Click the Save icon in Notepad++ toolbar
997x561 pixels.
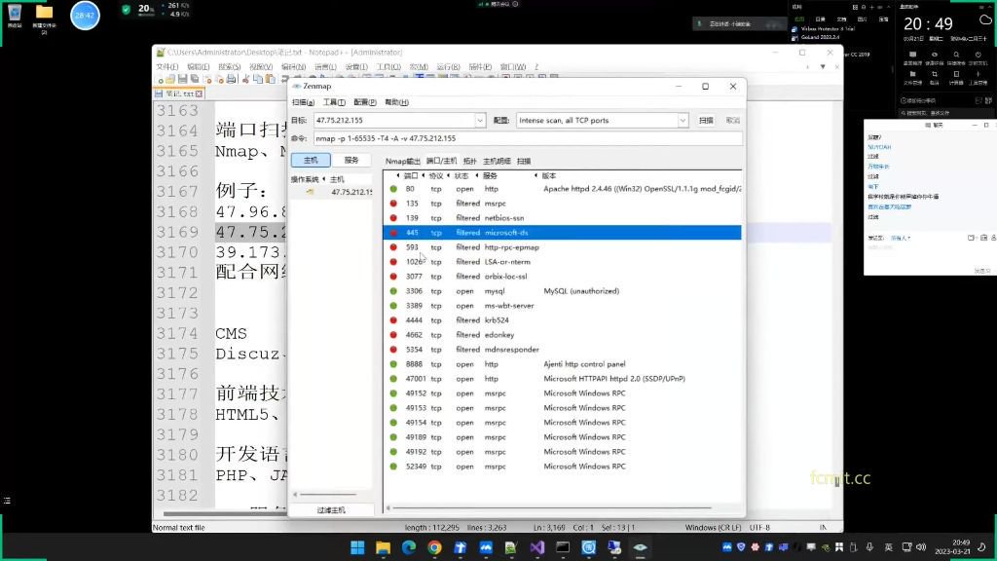pyautogui.click(x=182, y=79)
